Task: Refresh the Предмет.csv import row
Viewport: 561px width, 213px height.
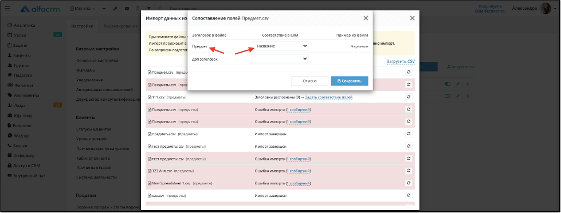Action: tap(409, 72)
